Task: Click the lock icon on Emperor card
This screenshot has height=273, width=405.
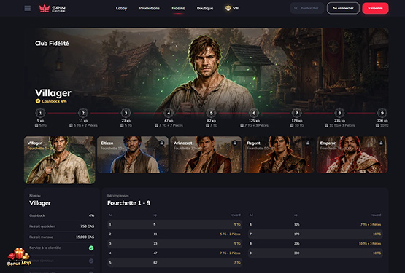Action: (381, 143)
